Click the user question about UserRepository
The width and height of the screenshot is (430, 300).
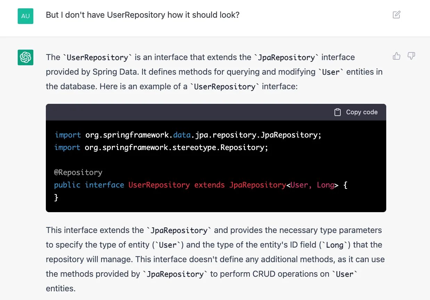(x=142, y=15)
